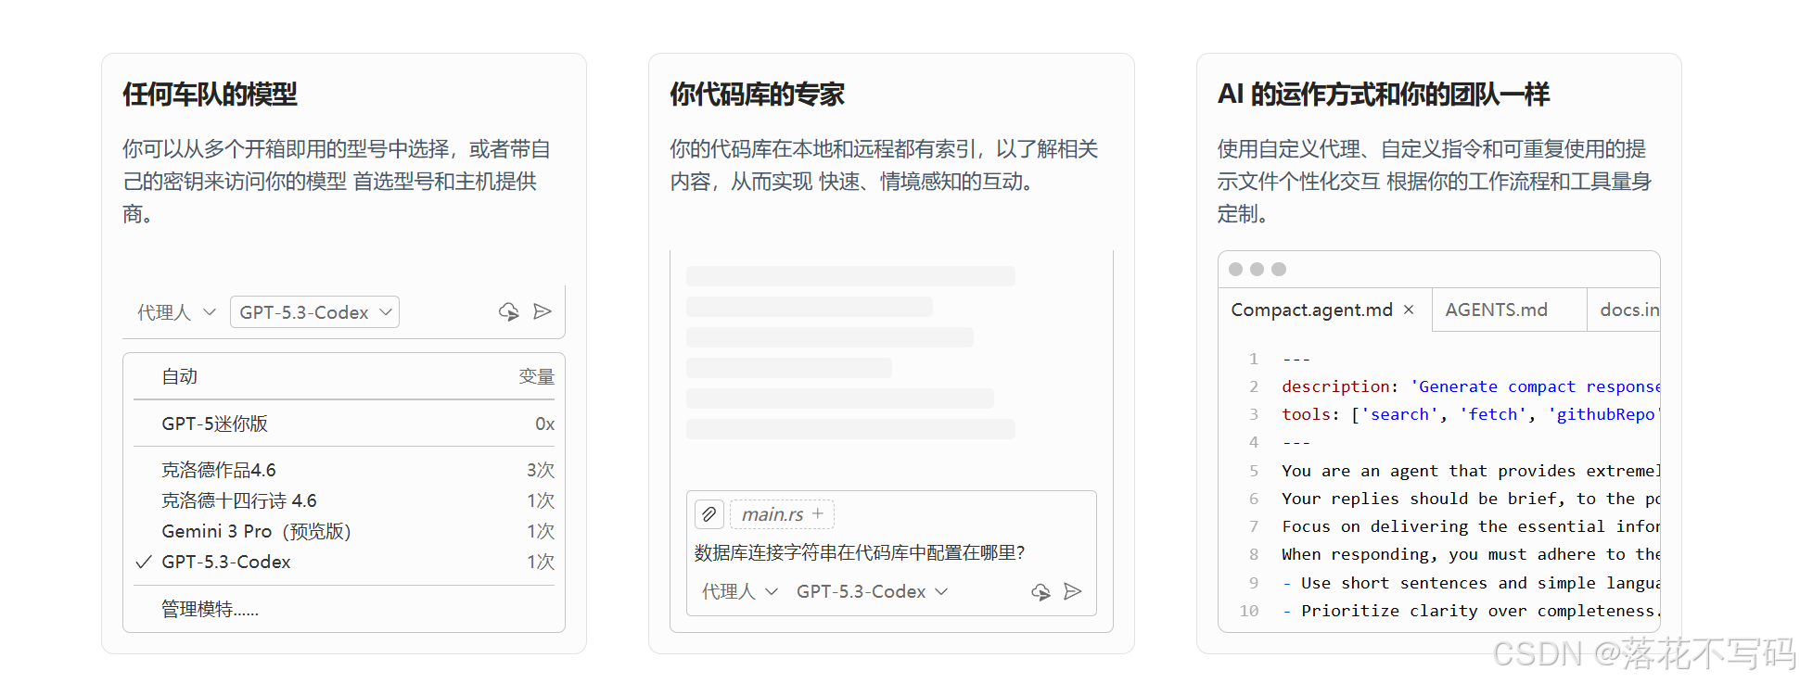
Task: Click cloud delegate icon in left card
Action: click(508, 312)
